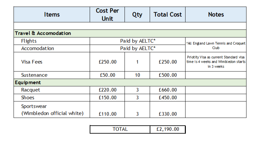The image size is (261, 147).
Task: Select the Total Cost header cell
Action: pos(167,14)
